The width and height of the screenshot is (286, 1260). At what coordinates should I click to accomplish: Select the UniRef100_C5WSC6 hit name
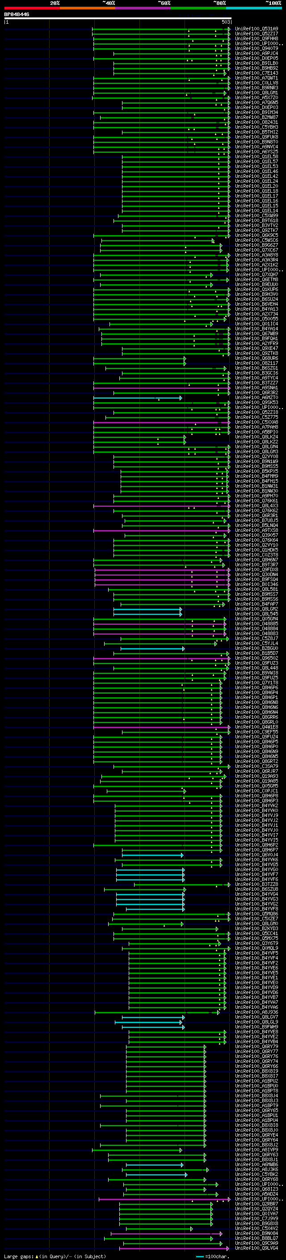(x=257, y=240)
